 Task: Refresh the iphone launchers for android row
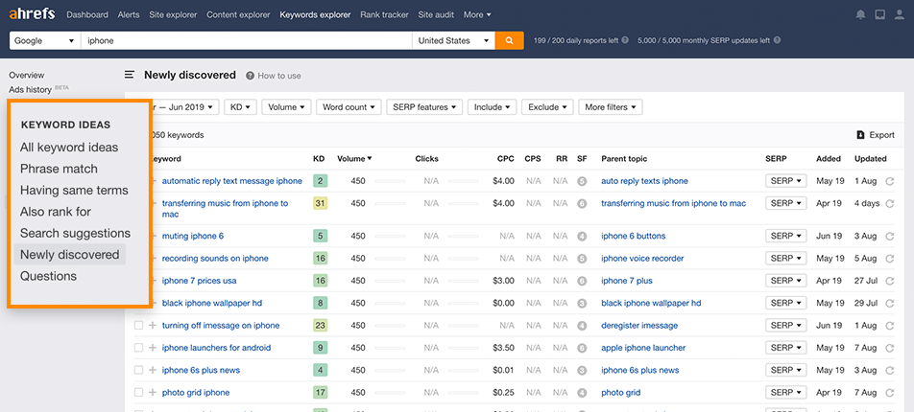pyautogui.click(x=889, y=348)
